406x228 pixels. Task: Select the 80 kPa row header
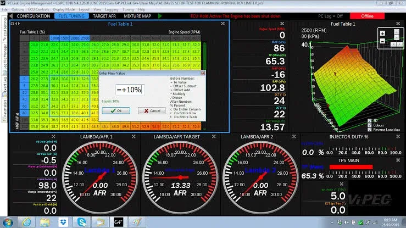click(x=24, y=113)
